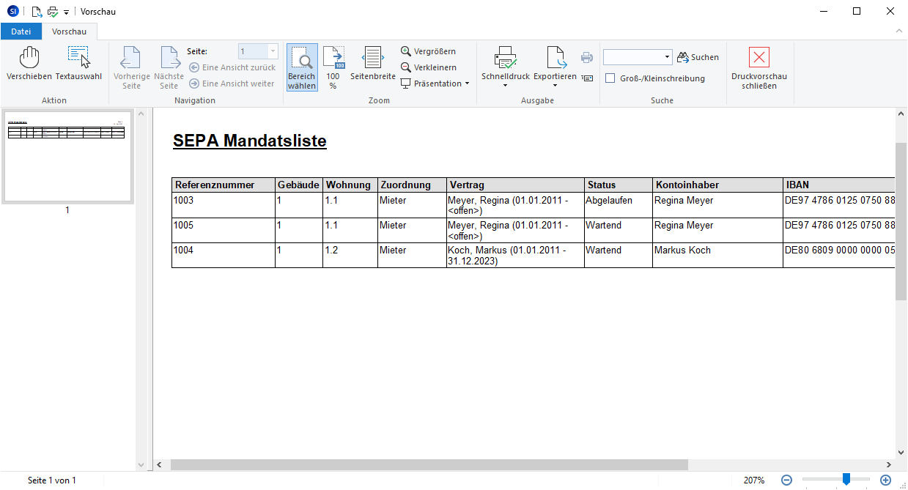908x490 pixels.
Task: Activate the Textauswahl tool
Action: click(x=78, y=64)
